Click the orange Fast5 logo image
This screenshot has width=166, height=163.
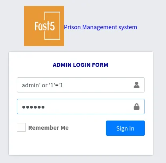44,26
